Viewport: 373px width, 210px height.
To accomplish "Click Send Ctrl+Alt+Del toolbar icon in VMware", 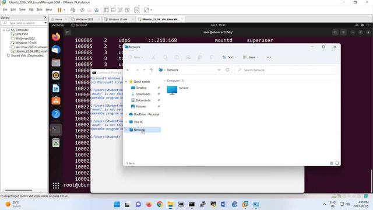I will coord(73,10).
